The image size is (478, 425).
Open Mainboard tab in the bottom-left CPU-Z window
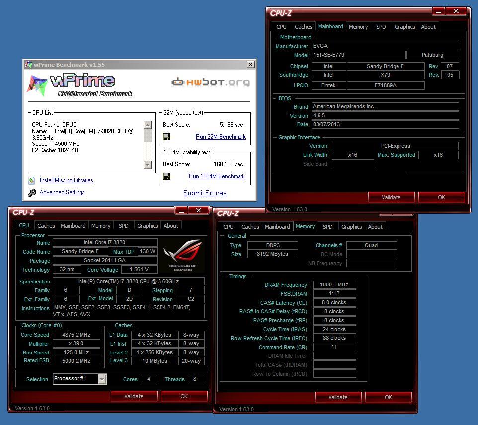point(73,226)
